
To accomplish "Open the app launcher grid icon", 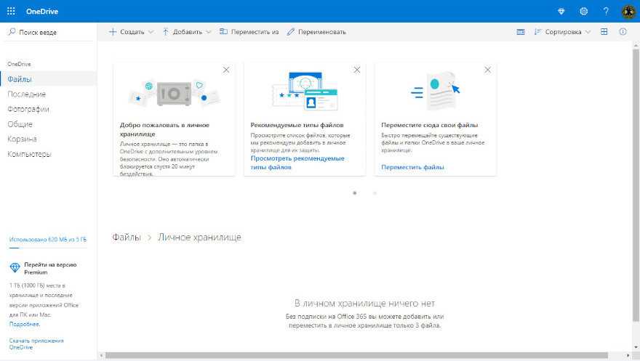I will [x=11, y=11].
